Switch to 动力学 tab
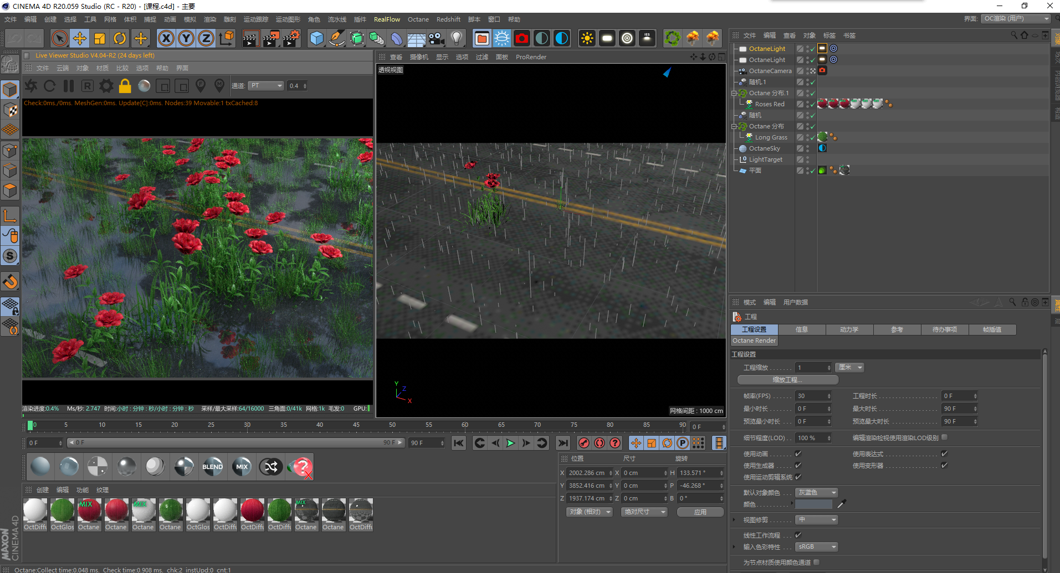Image resolution: width=1060 pixels, height=573 pixels. click(849, 329)
